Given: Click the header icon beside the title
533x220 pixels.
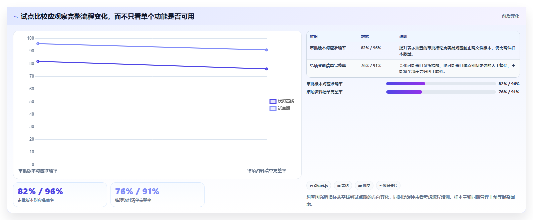Looking at the screenshot, I should tap(16, 17).
